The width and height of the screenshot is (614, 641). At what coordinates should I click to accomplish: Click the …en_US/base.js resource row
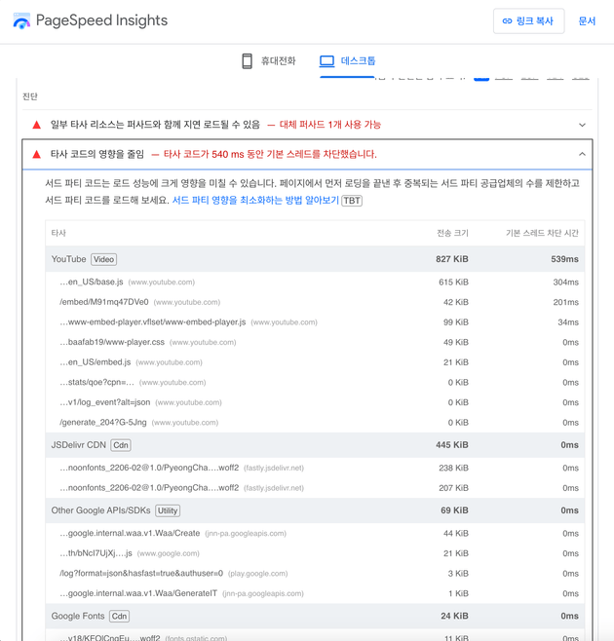pyautogui.click(x=92, y=283)
